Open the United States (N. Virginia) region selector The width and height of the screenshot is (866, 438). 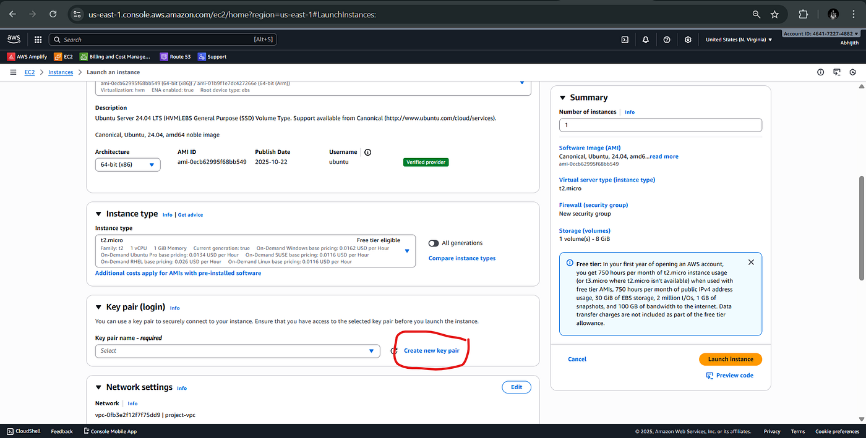(739, 40)
